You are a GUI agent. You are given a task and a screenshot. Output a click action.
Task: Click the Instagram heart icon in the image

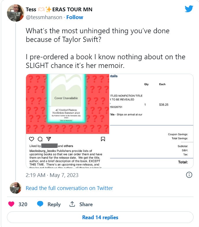(32, 139)
